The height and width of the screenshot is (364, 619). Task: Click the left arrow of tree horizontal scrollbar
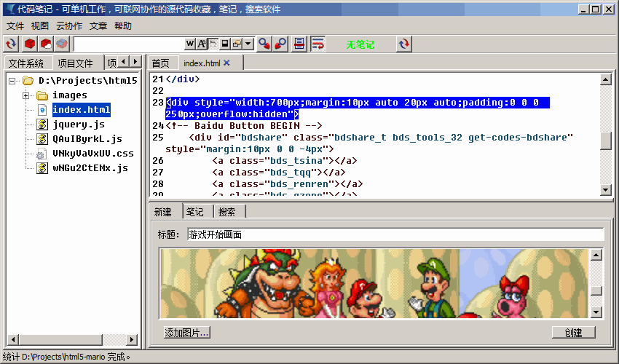coord(13,339)
